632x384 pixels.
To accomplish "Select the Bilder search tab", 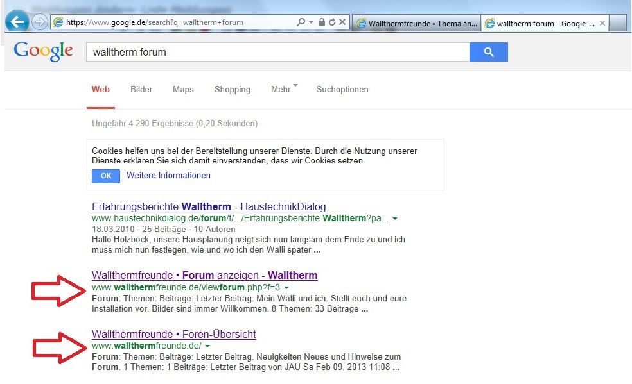I will [141, 89].
